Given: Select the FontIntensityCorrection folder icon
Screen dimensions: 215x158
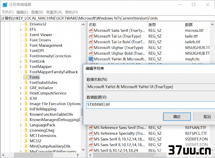Looking at the screenshot, I should point(26,56).
